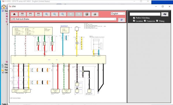Click the Service info icon in G-IDSS sidebar
This screenshot has height=105, width=173.
click(x=3, y=11)
